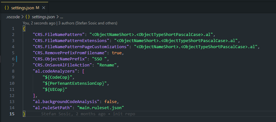
Task: Click the "CRS.OnSaveAlFileAction" key
Action: (x=62, y=65)
